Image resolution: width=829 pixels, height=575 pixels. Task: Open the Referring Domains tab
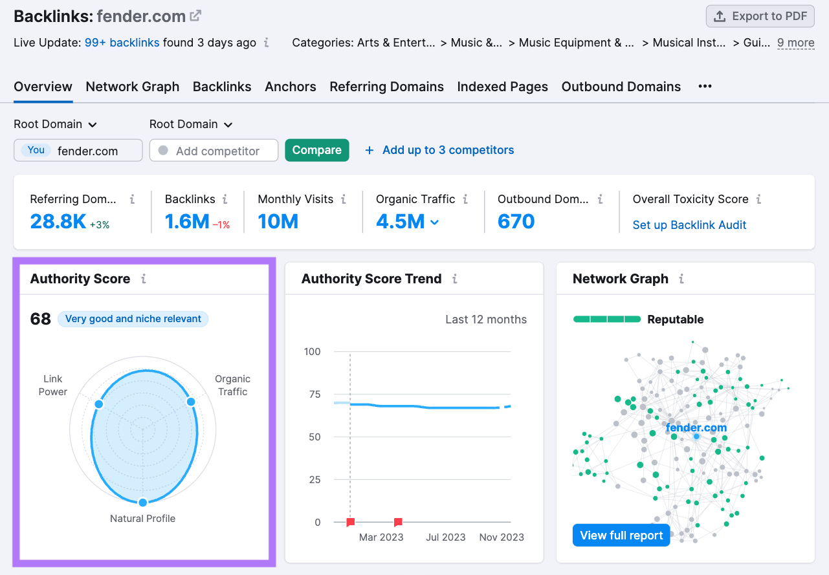pos(387,87)
